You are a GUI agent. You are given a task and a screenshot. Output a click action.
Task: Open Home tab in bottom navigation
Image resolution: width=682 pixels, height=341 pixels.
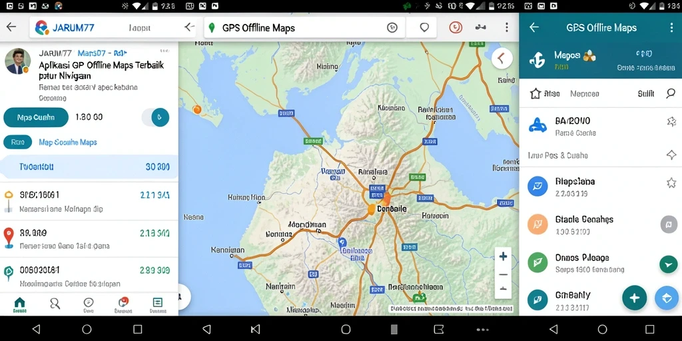click(19, 305)
